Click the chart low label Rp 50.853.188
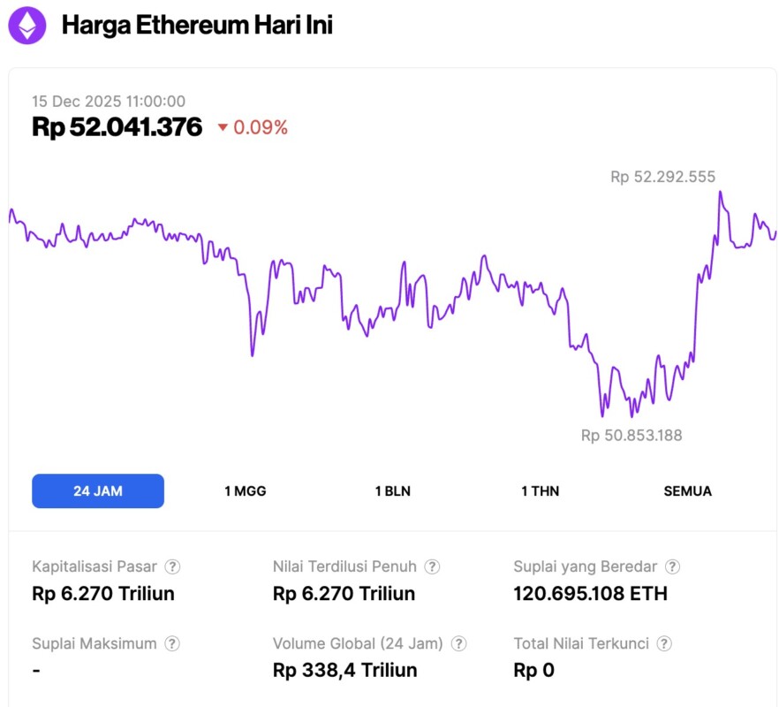The image size is (779, 707). point(631,435)
